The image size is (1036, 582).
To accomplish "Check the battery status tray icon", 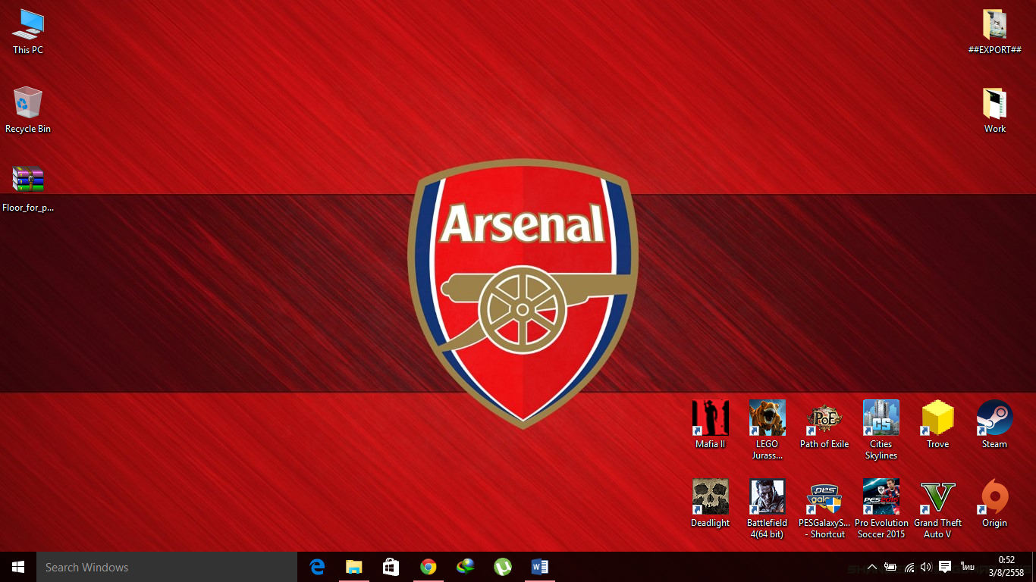I will (x=890, y=567).
